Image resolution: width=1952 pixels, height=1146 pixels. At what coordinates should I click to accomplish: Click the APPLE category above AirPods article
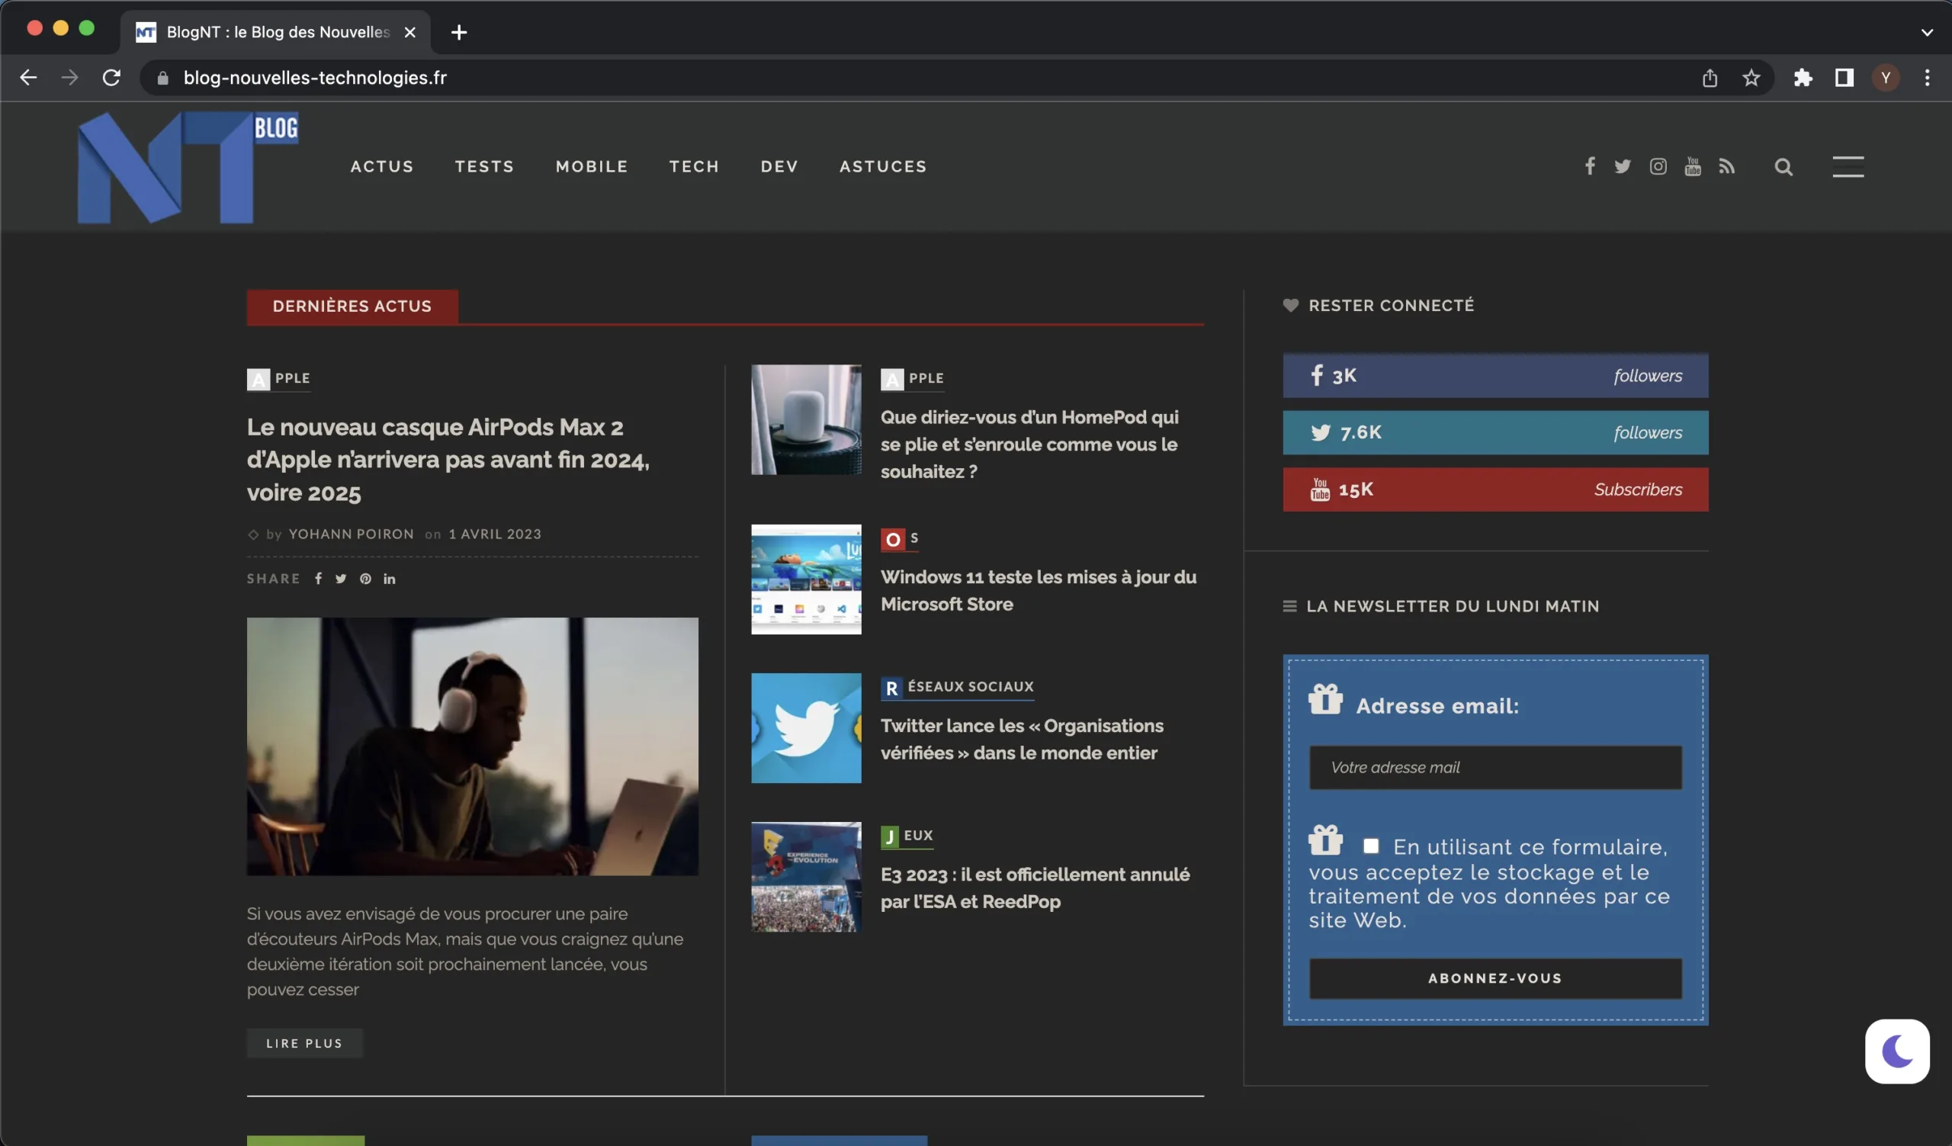(279, 379)
